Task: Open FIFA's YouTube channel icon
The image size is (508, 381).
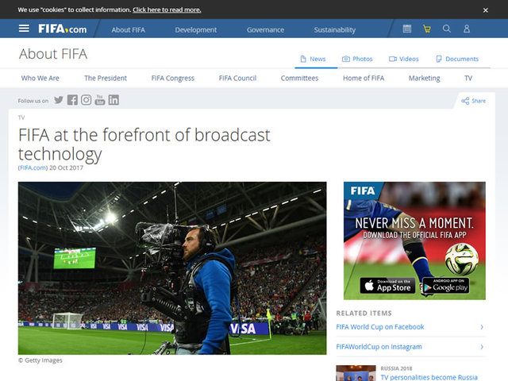Action: 99,100
